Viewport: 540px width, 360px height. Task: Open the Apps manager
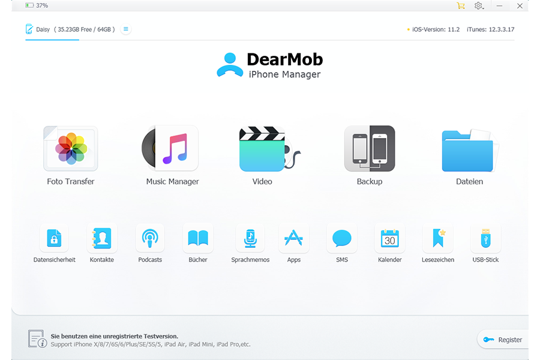[294, 237]
